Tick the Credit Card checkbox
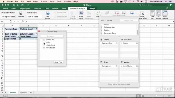The image size is (175, 98). pyautogui.click(x=44, y=45)
